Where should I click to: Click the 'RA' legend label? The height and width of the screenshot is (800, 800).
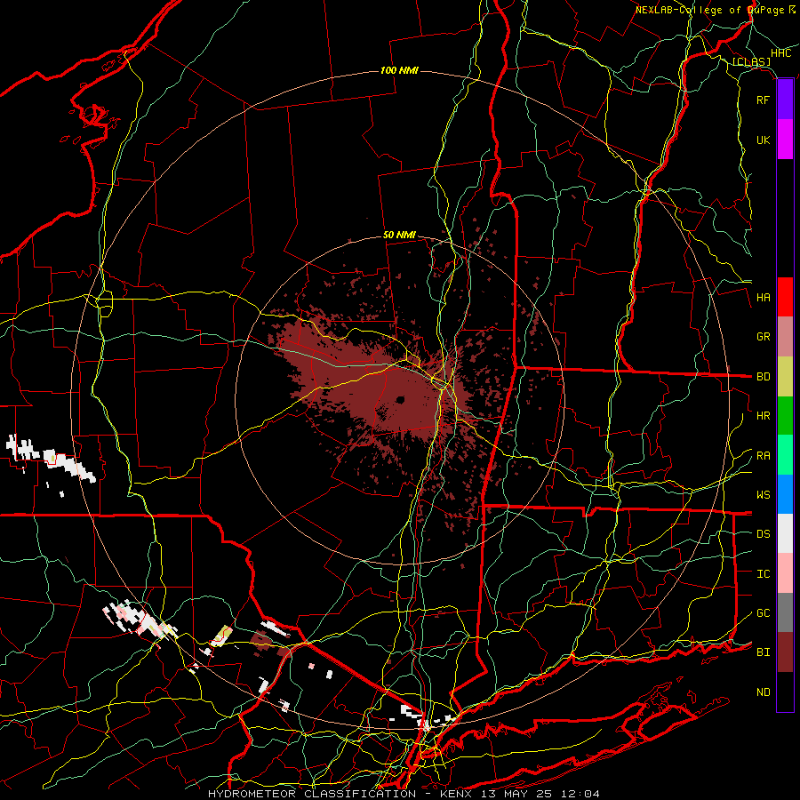pos(763,456)
